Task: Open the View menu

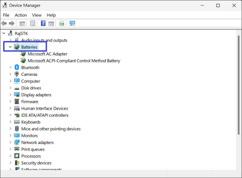Action: 37,15
